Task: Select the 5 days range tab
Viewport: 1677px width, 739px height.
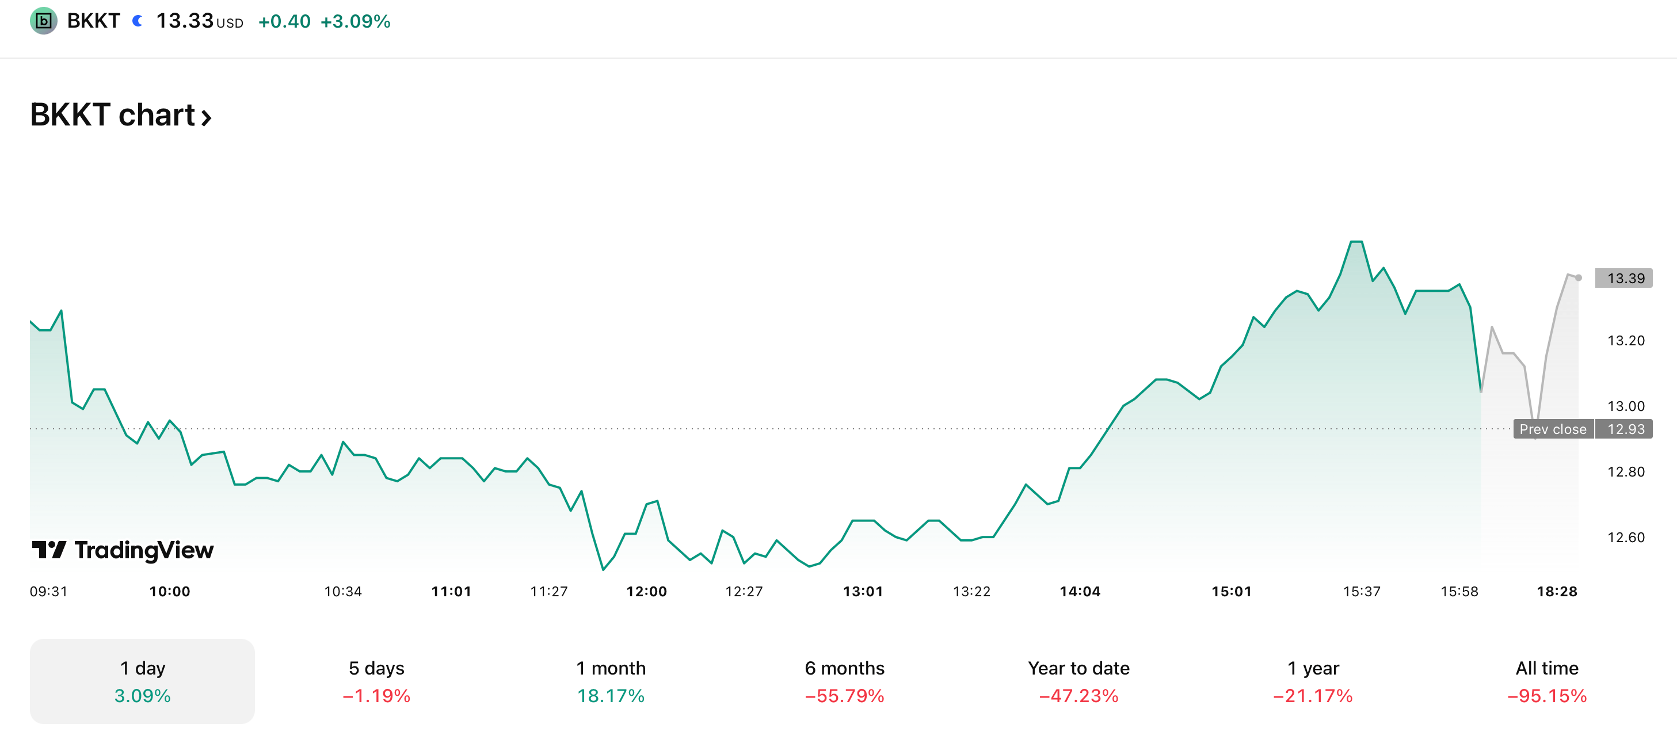Action: click(x=376, y=680)
